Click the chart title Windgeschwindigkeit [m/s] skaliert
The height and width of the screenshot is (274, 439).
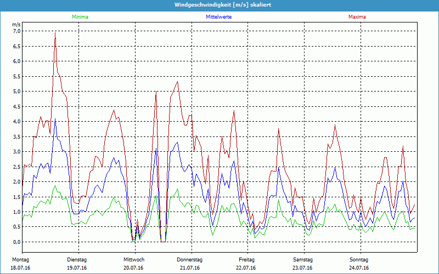[223, 5]
